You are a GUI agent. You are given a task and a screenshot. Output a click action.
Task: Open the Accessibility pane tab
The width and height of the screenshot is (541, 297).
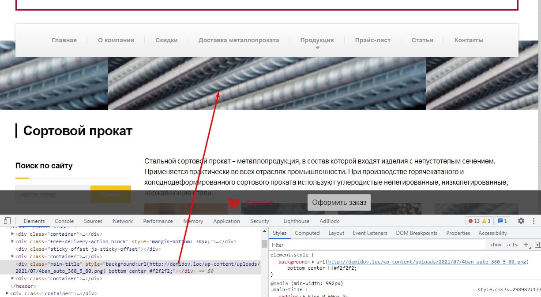492,233
